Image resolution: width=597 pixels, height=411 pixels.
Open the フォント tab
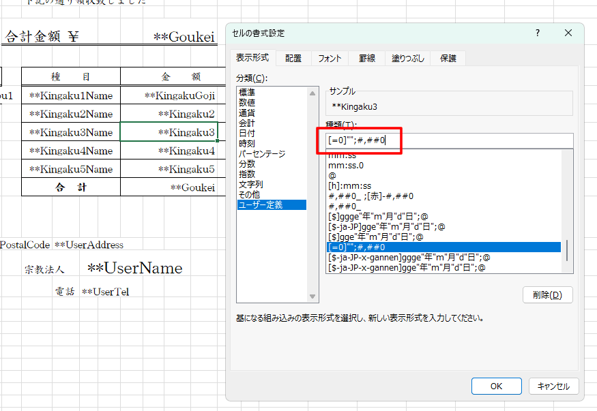(330, 58)
